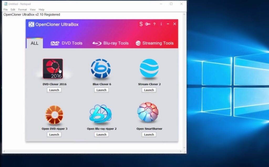
Task: Open help via question mark icon
Action: [154, 24]
